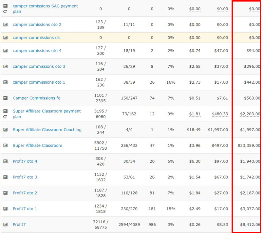
Task: Open Super Affiliate Classroom payment plan link
Action: pyautogui.click(x=47, y=114)
